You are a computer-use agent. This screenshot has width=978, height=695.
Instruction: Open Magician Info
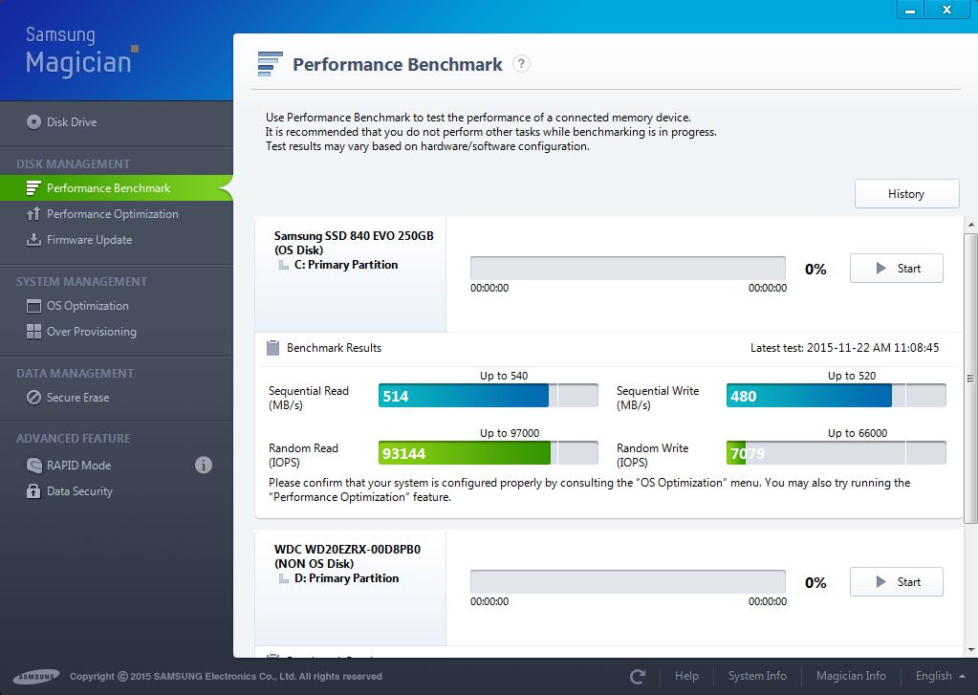851,676
